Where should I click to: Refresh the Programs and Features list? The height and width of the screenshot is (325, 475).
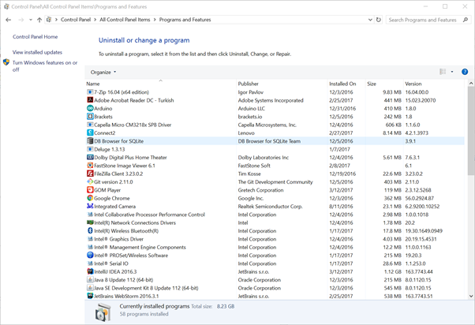(x=379, y=20)
